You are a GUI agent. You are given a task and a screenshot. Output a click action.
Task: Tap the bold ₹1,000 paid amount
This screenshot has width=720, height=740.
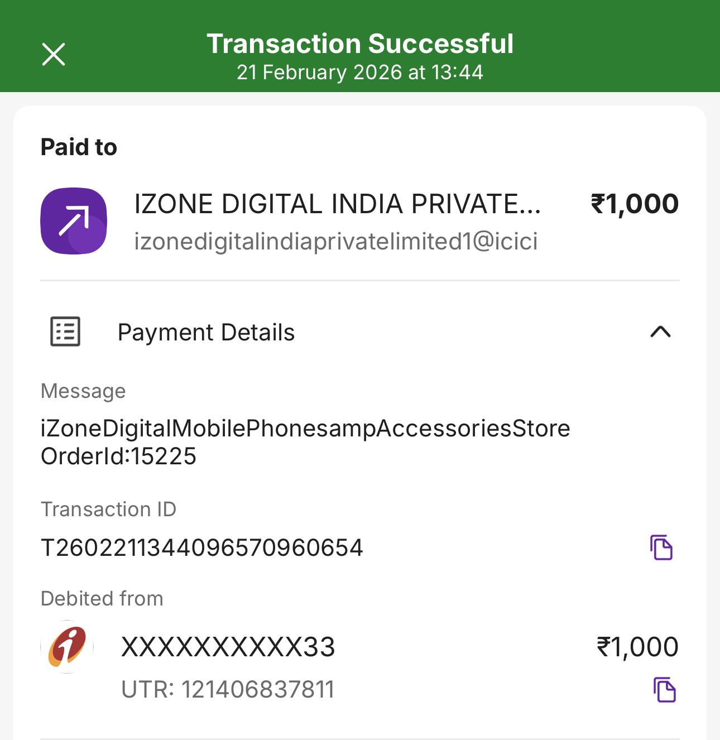point(635,204)
